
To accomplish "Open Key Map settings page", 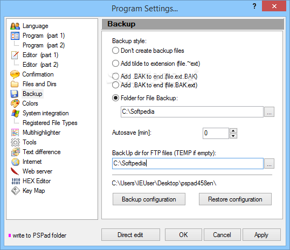I will (33, 191).
